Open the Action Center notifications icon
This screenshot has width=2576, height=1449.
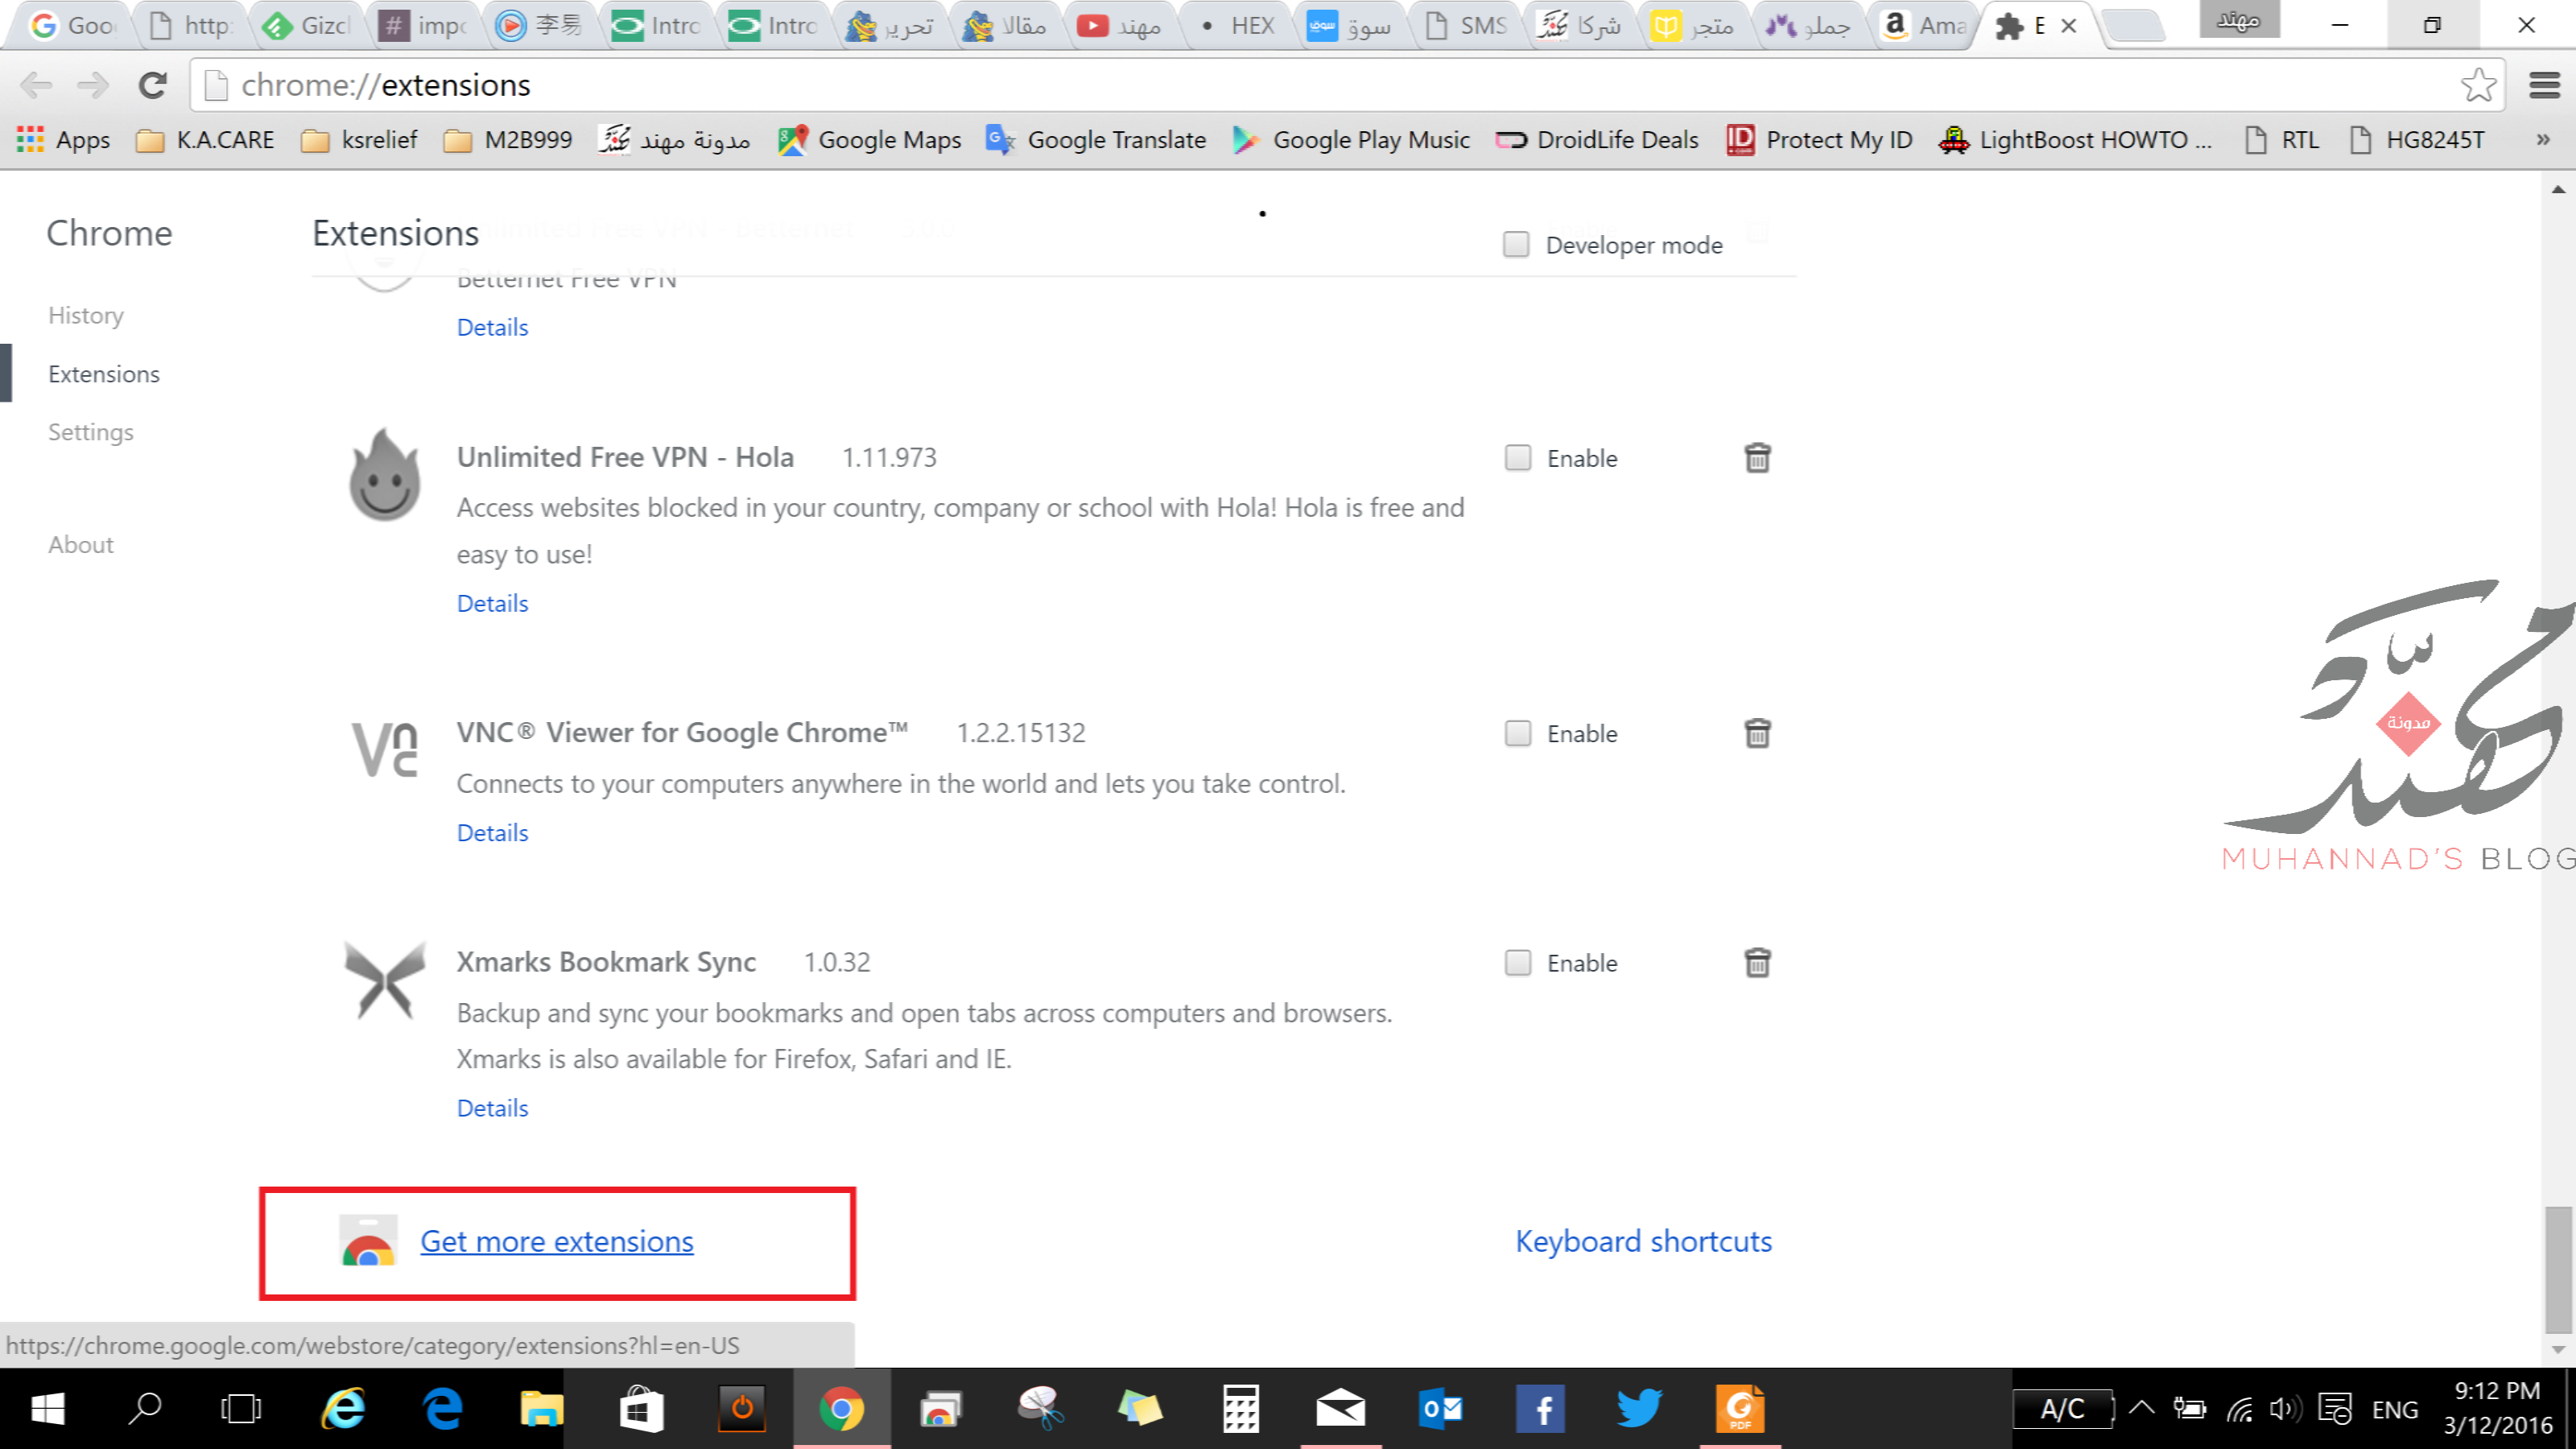(2335, 1410)
